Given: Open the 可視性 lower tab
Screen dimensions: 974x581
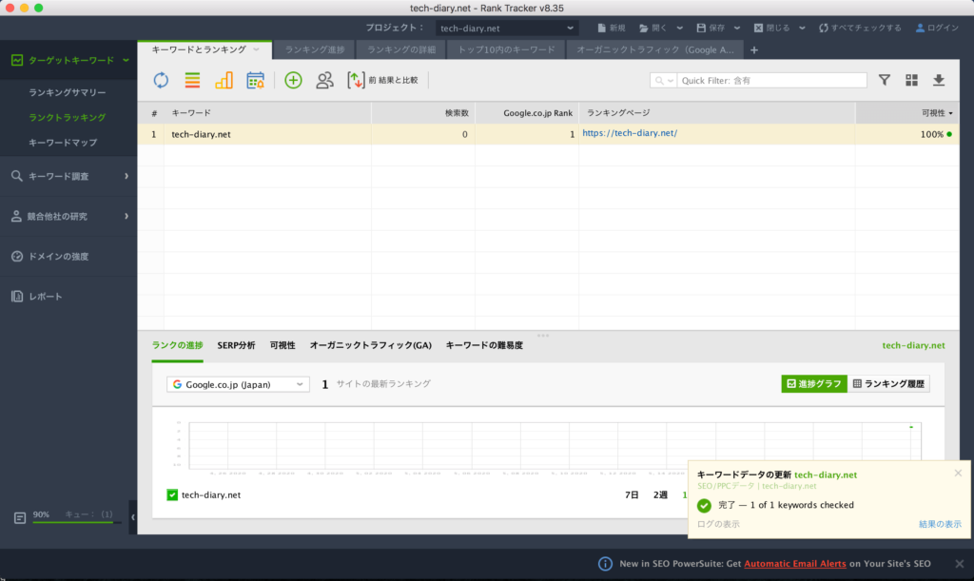Looking at the screenshot, I should (282, 345).
